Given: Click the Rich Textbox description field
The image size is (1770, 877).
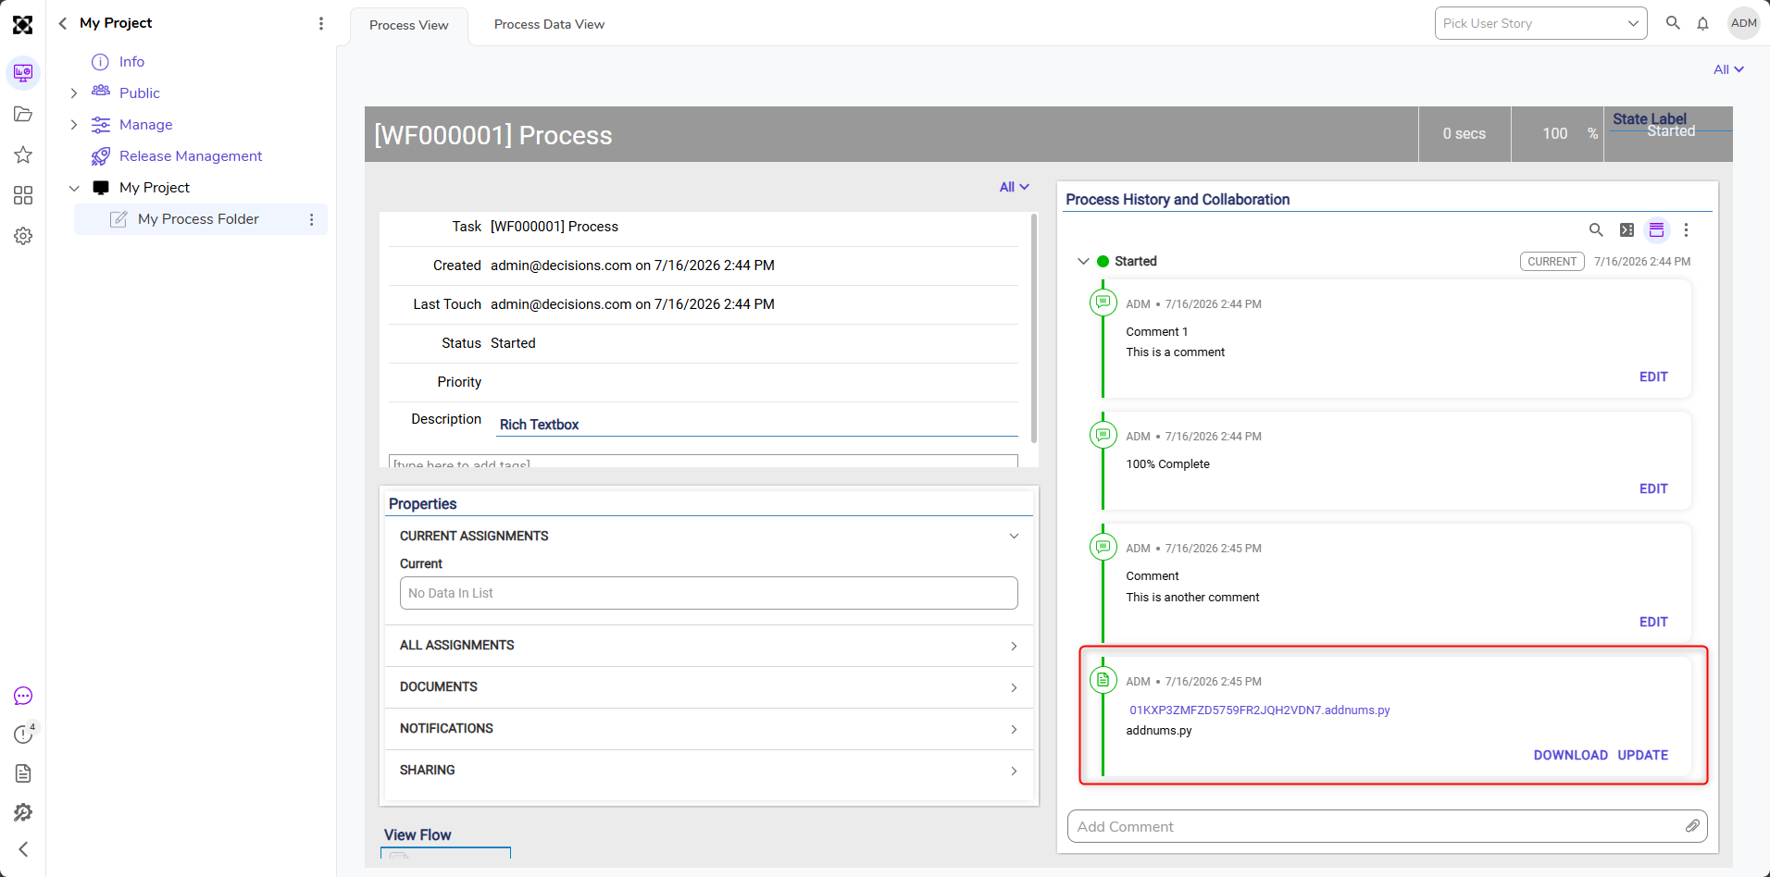Looking at the screenshot, I should pyautogui.click(x=758, y=425).
